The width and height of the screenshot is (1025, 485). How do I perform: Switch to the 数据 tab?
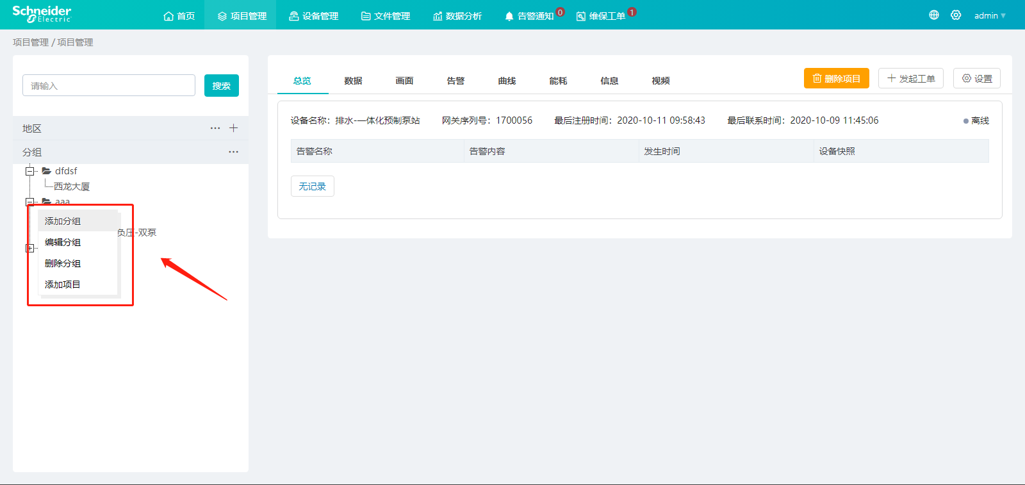(x=354, y=81)
